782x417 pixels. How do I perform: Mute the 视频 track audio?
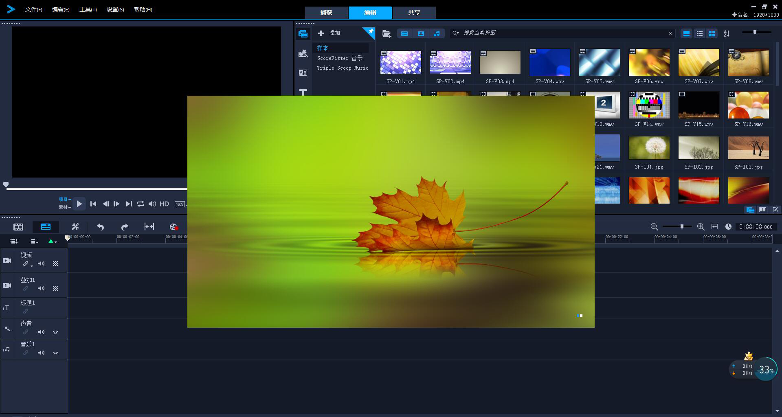click(x=41, y=264)
